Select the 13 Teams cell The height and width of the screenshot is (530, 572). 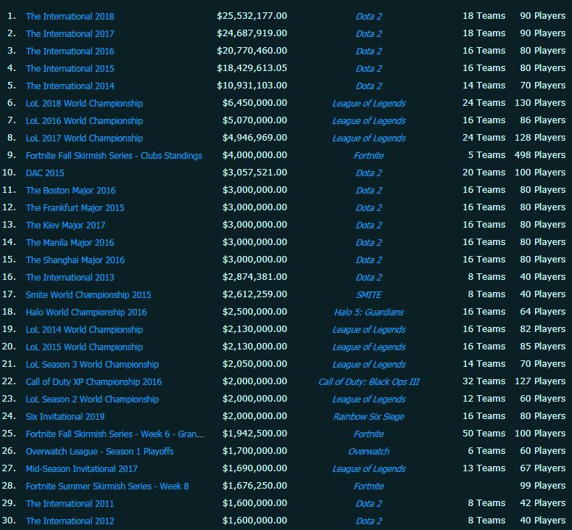coord(484,468)
